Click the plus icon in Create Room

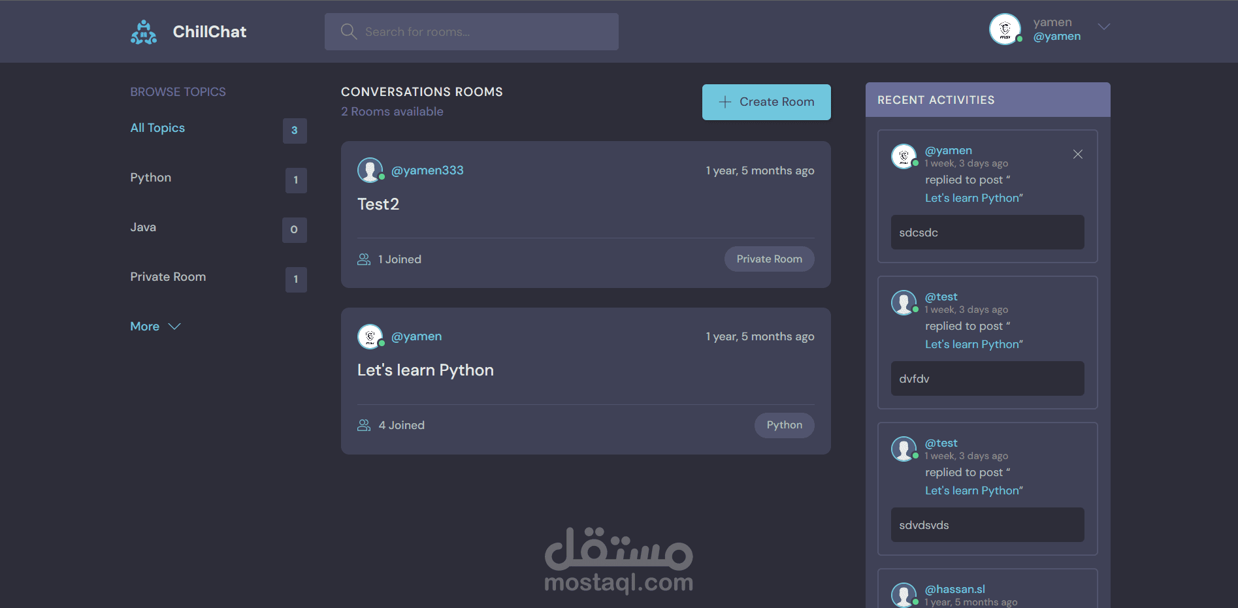725,102
